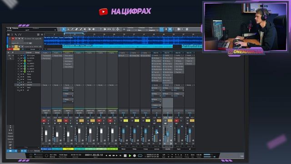Viewport: 291px width, 164px height.
Task: Show the Instr. panel in the mixer
Action: tap(10, 142)
